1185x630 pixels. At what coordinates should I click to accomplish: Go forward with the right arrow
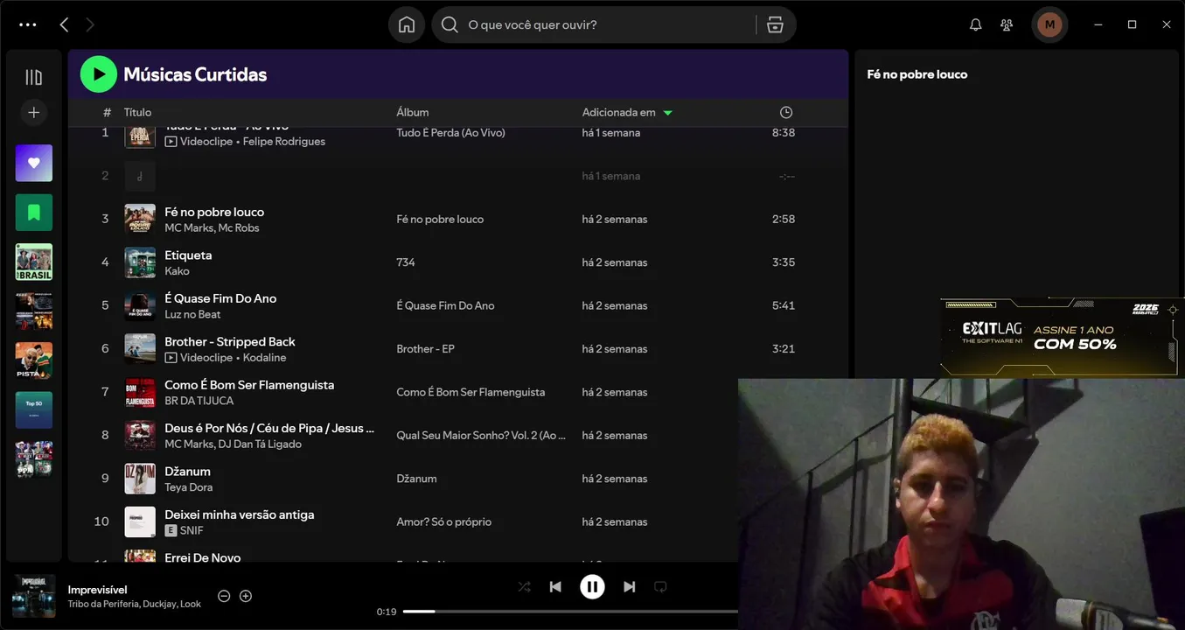point(90,24)
